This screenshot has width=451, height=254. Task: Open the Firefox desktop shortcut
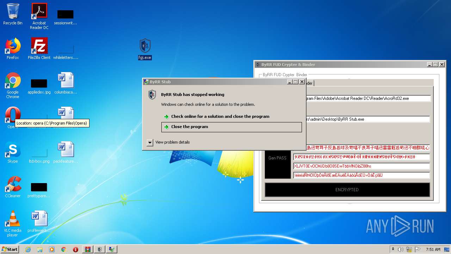(x=13, y=49)
